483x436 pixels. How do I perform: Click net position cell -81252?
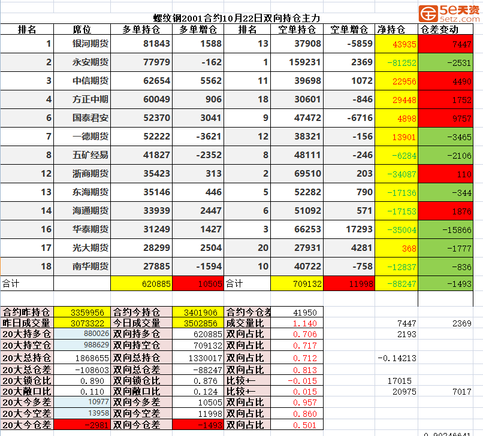(x=397, y=62)
